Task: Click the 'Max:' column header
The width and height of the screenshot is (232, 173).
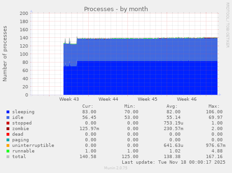Action: coord(214,106)
